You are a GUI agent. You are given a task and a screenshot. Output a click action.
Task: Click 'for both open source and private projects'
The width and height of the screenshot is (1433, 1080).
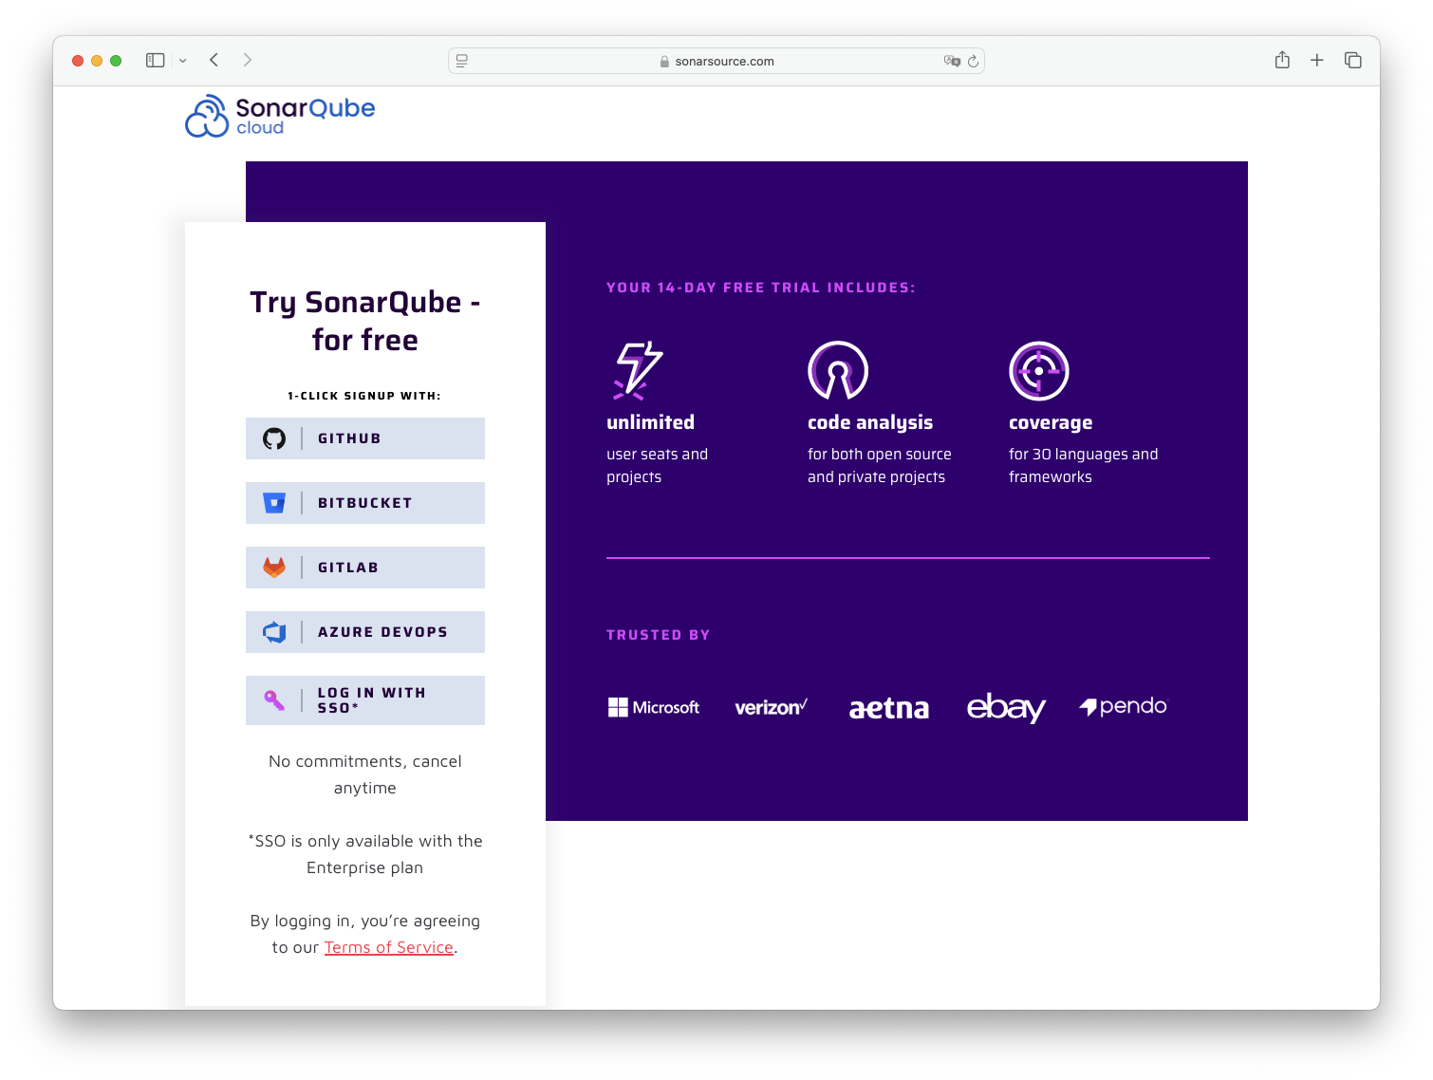(x=880, y=465)
